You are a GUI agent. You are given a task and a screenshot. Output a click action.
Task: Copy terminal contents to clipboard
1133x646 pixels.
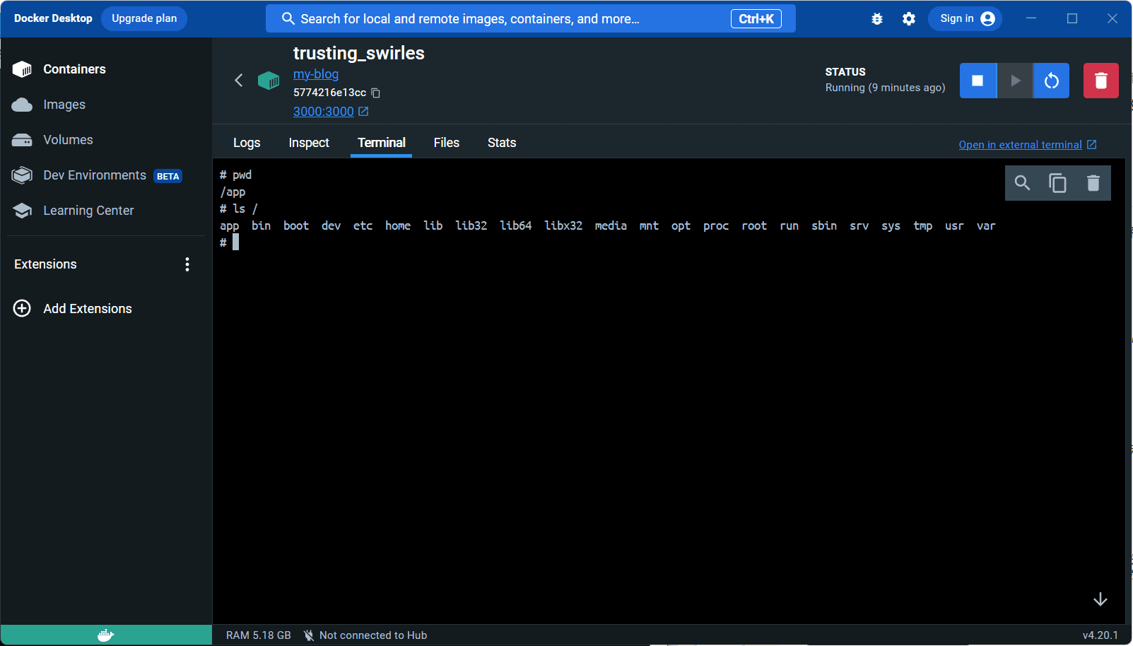pyautogui.click(x=1057, y=183)
